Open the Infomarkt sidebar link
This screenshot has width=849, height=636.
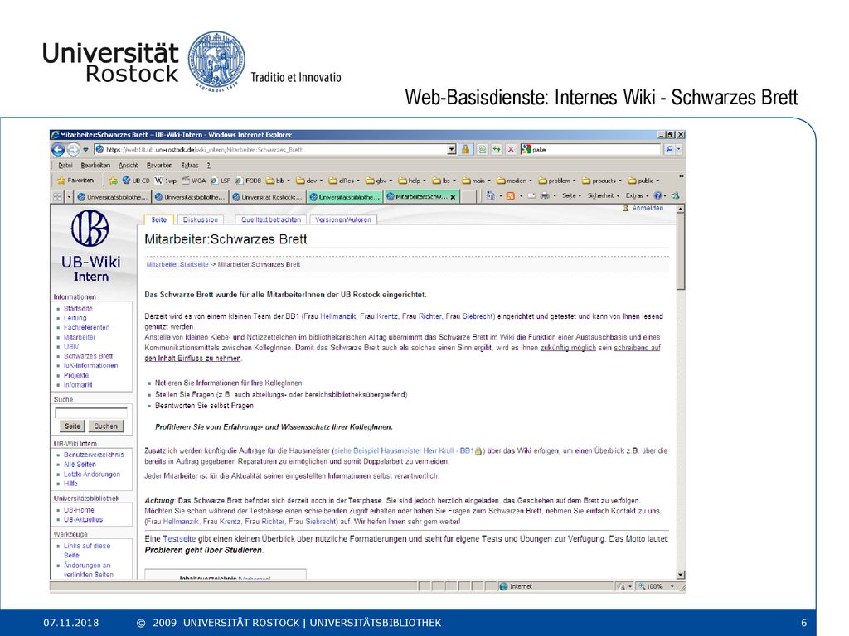tap(78, 385)
